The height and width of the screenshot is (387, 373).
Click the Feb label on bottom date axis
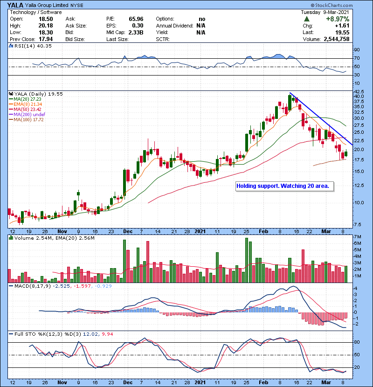coord(263,382)
